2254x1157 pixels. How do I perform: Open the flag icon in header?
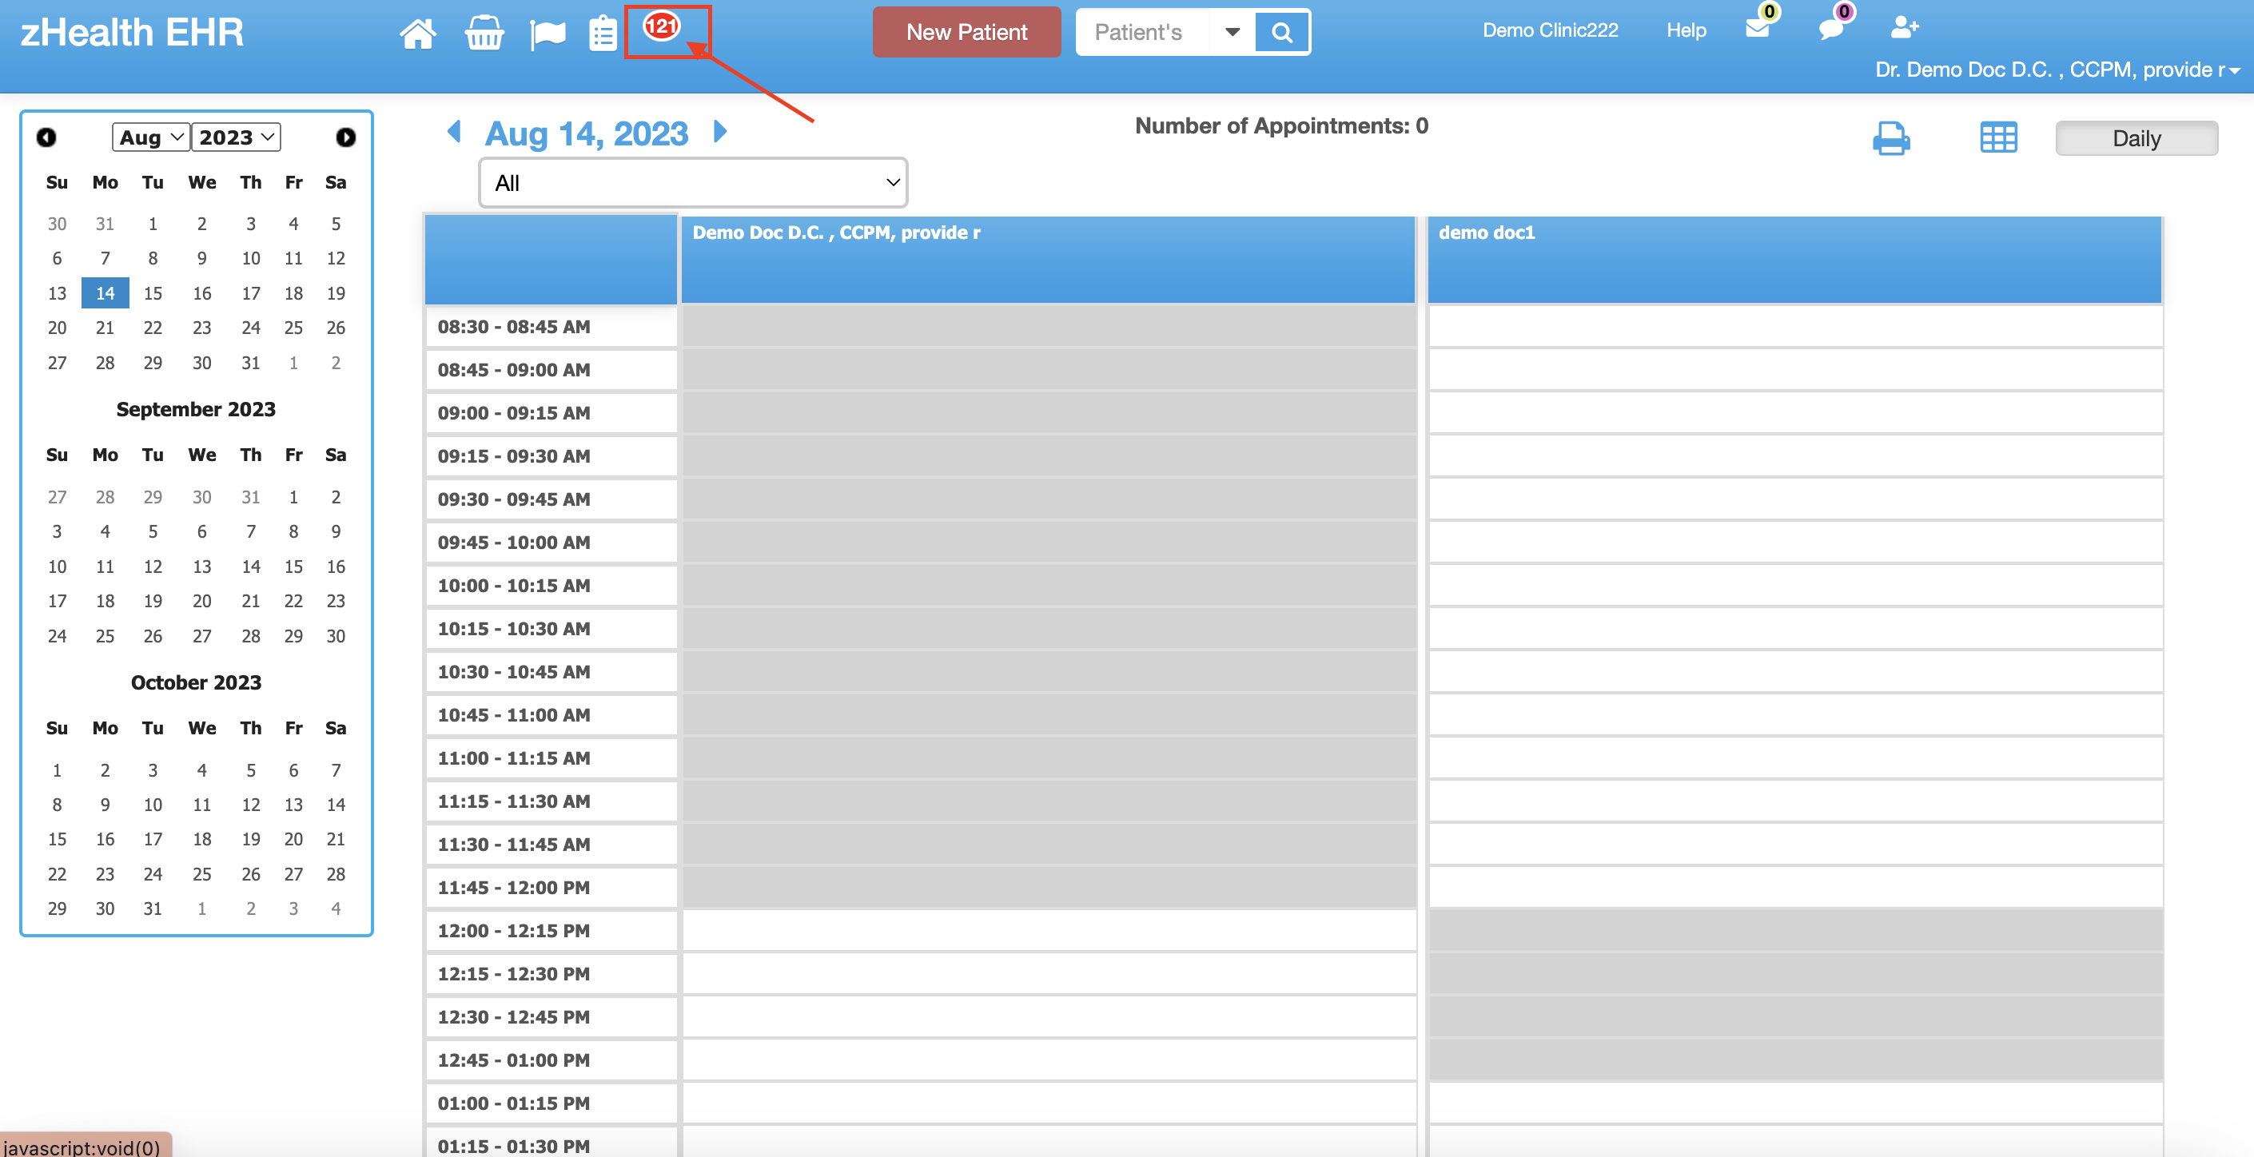pyautogui.click(x=547, y=34)
